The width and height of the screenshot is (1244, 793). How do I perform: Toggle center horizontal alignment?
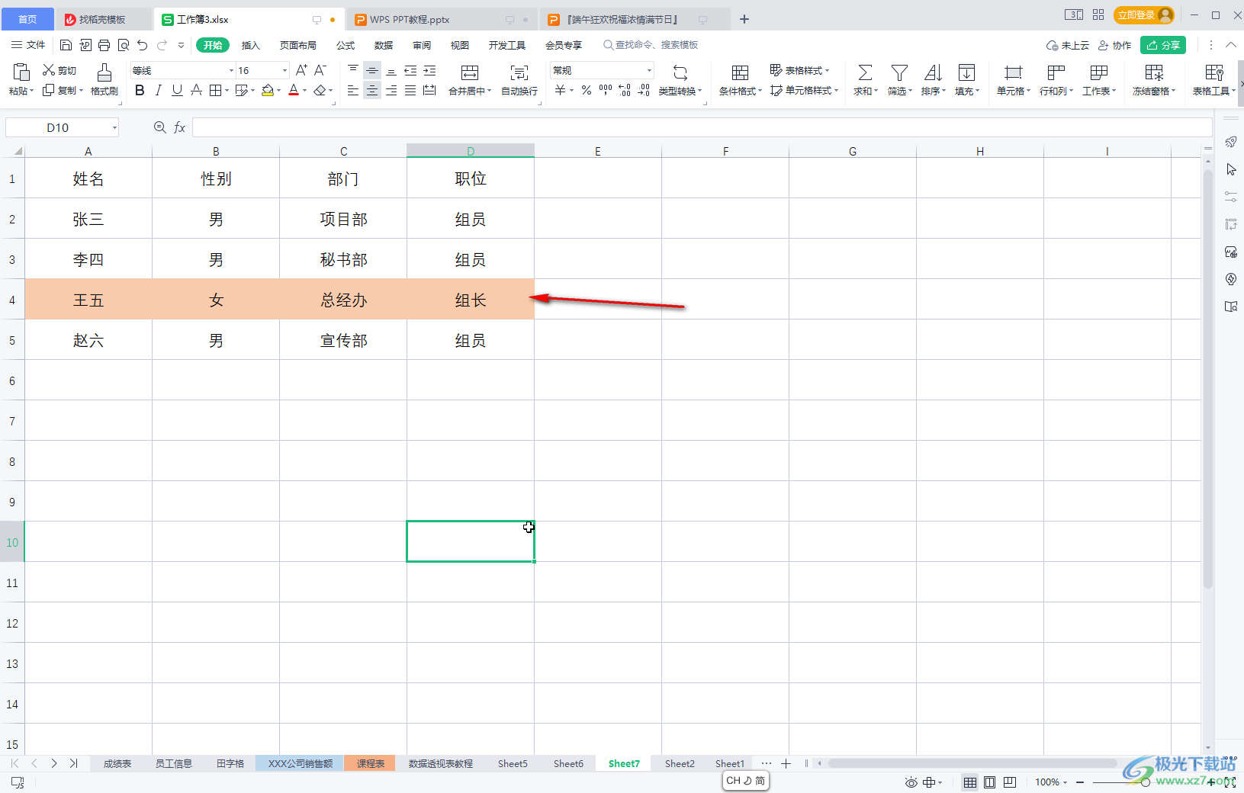coord(372,91)
